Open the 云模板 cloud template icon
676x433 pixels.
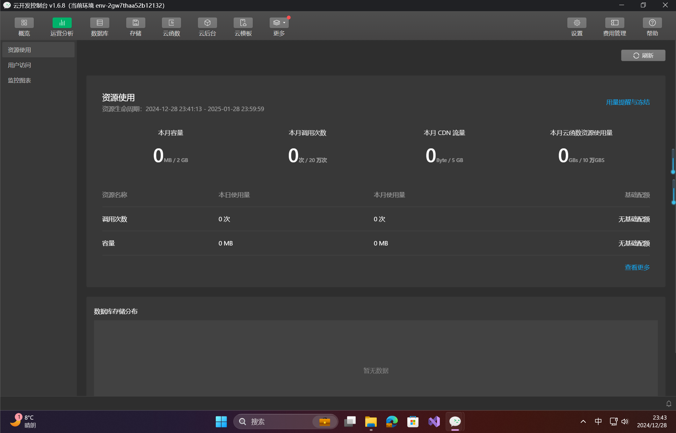coord(243,23)
